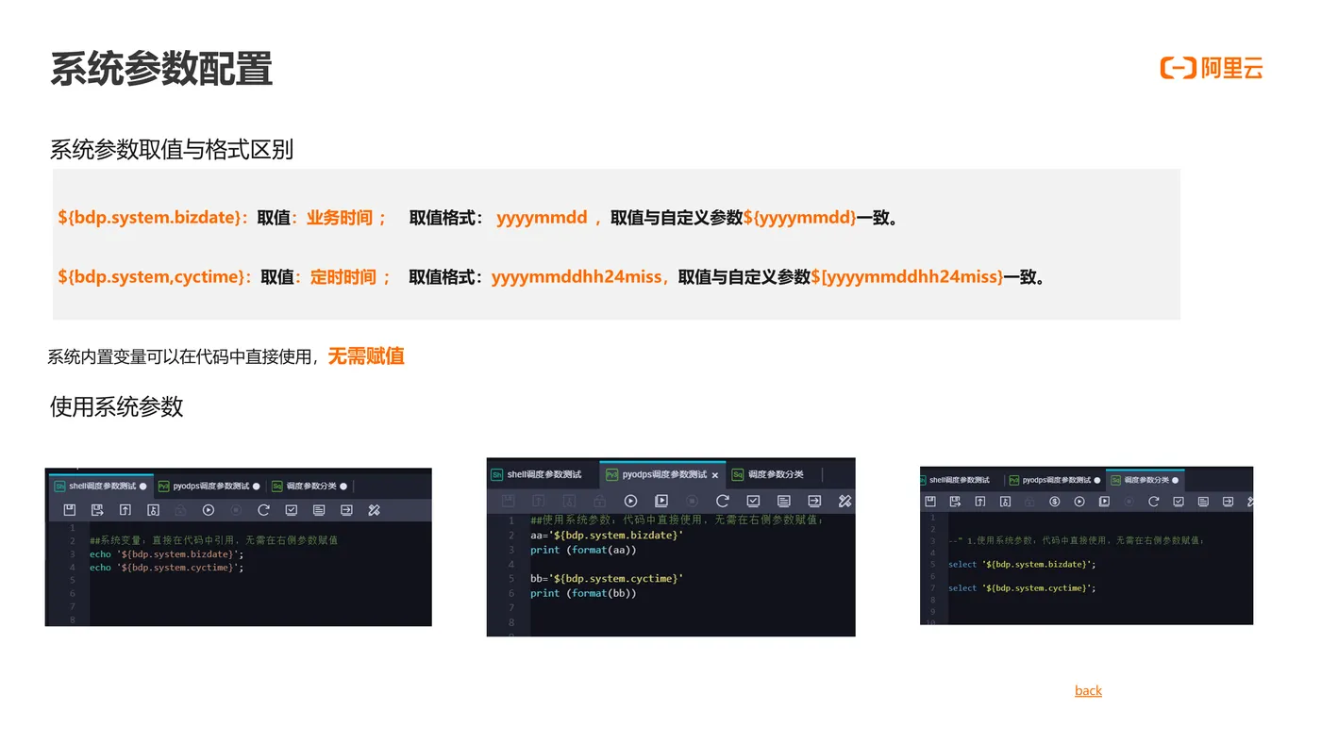Click the select '${bdp.system.cyctime}' line in SQL editor
Screen dimensions: 1321x743
(x=1022, y=587)
